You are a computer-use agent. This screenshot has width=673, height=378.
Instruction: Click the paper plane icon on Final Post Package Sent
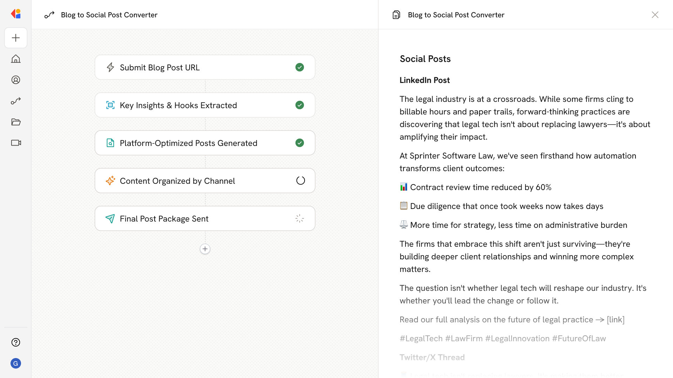click(x=110, y=218)
